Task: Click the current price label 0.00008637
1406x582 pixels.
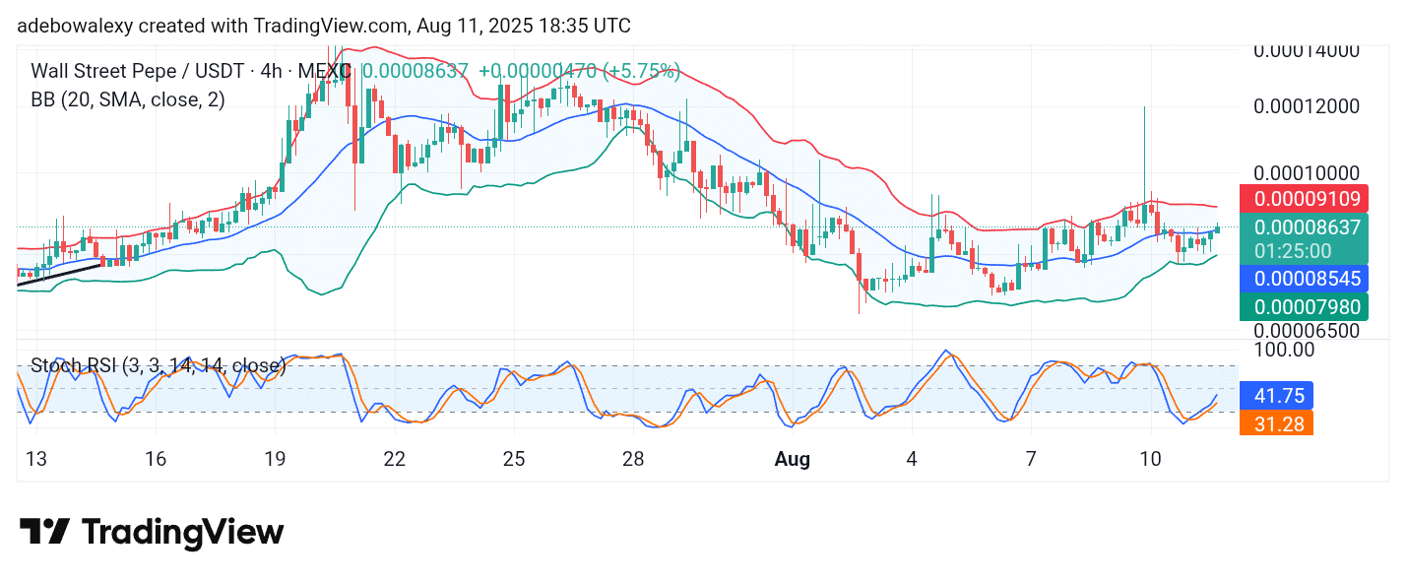Action: (1307, 227)
